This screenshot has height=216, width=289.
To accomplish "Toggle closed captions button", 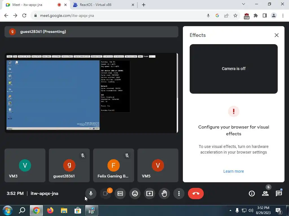I will pyautogui.click(x=120, y=193).
